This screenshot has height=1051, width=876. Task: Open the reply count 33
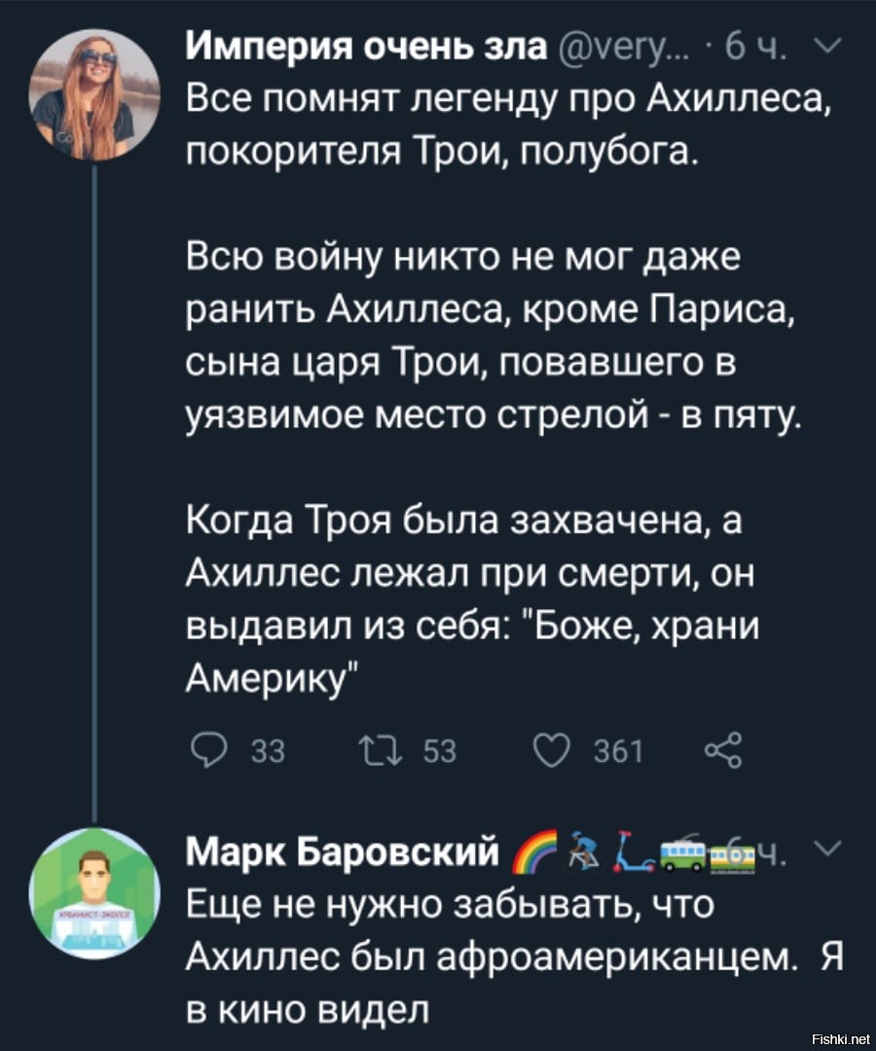[x=268, y=751]
